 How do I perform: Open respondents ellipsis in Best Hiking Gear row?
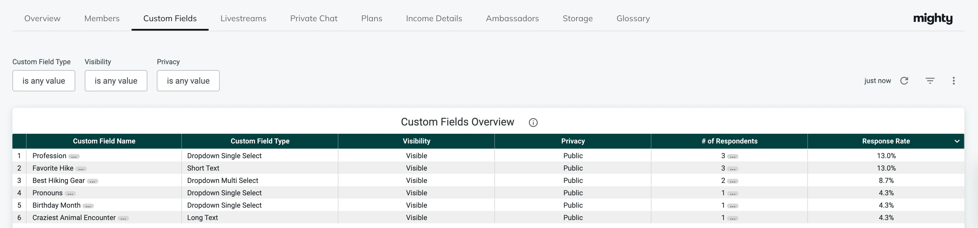pyautogui.click(x=733, y=181)
